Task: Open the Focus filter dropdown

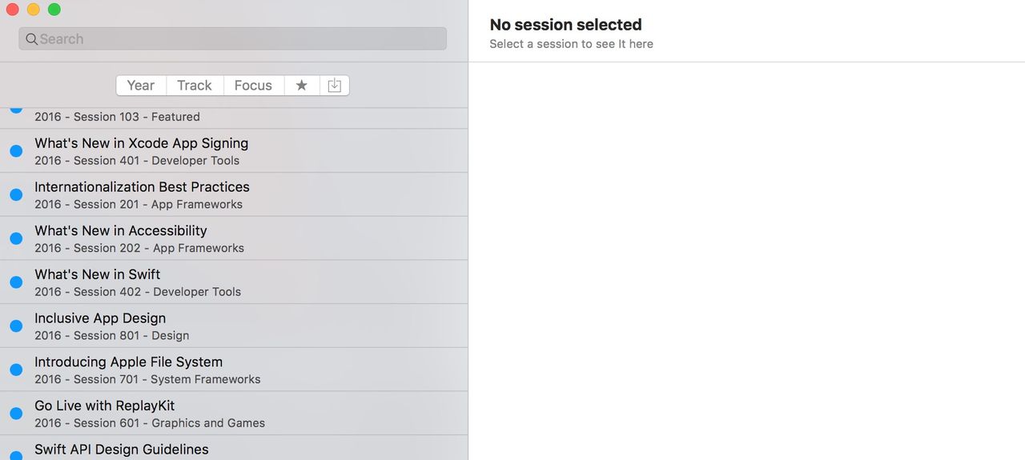Action: (x=253, y=86)
